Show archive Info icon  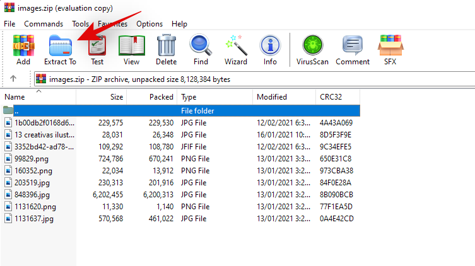270,45
